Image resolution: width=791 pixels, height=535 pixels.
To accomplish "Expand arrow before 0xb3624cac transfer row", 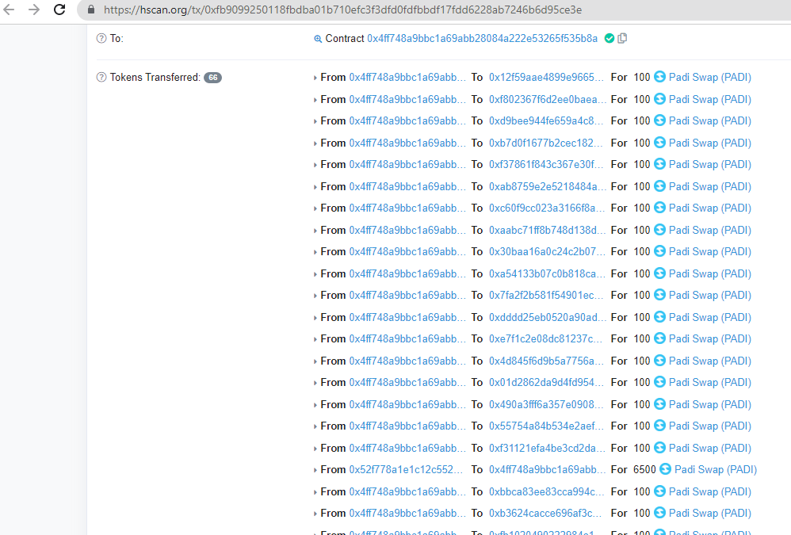I will coord(315,514).
